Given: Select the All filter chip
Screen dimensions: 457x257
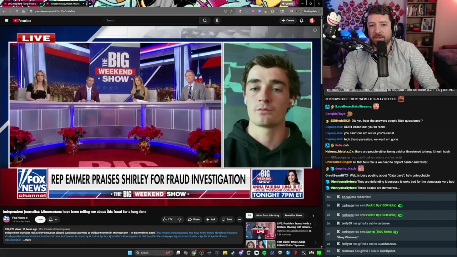Looking at the screenshot, I should point(249,216).
